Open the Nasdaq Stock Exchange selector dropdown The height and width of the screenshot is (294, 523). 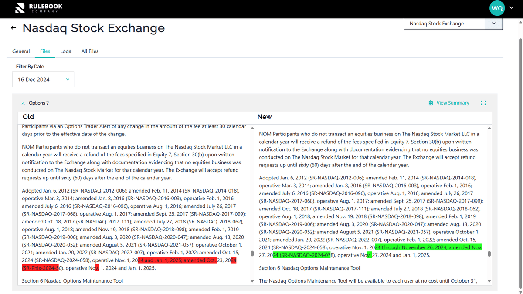click(x=493, y=24)
